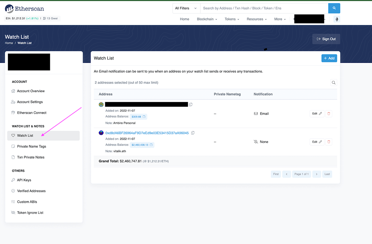Delete the vitalik.eth watch list entry
The image size is (372, 244).
tap(328, 142)
